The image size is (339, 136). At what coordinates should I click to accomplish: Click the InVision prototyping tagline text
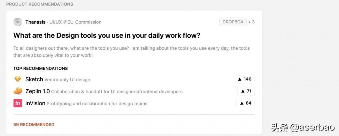[x=97, y=104]
